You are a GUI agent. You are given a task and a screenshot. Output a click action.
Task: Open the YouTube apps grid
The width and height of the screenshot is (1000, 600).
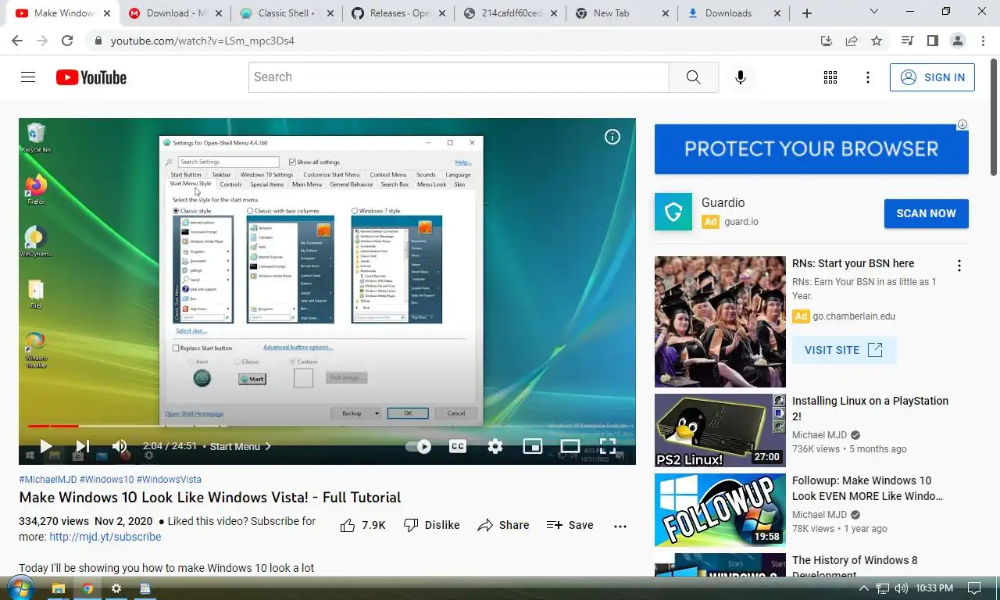tap(830, 77)
